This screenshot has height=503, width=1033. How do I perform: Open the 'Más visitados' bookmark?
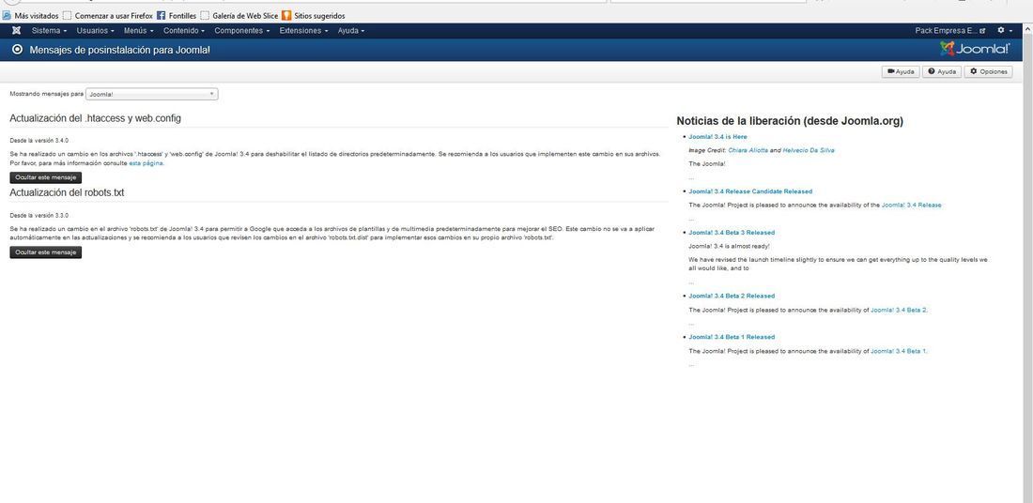coord(30,15)
